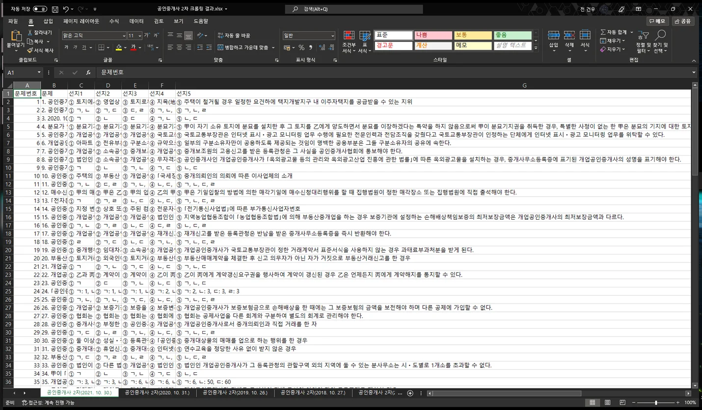Center text horizontally
This screenshot has width=702, height=410.
[179, 48]
